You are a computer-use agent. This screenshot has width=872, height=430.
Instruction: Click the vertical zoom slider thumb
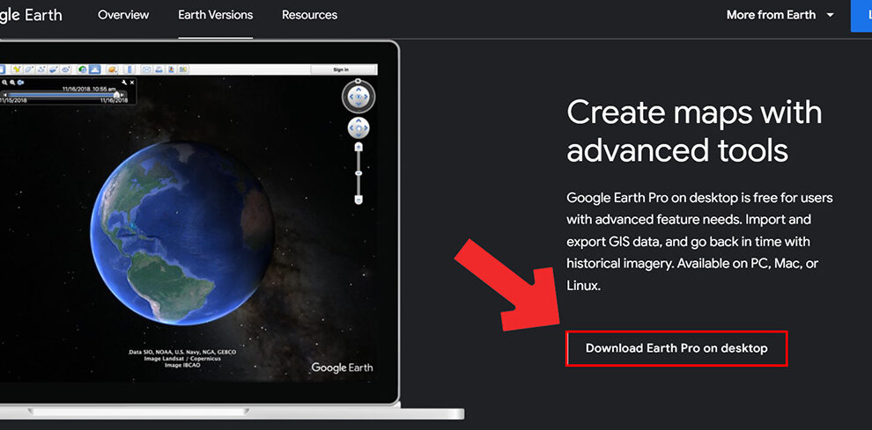(x=358, y=172)
